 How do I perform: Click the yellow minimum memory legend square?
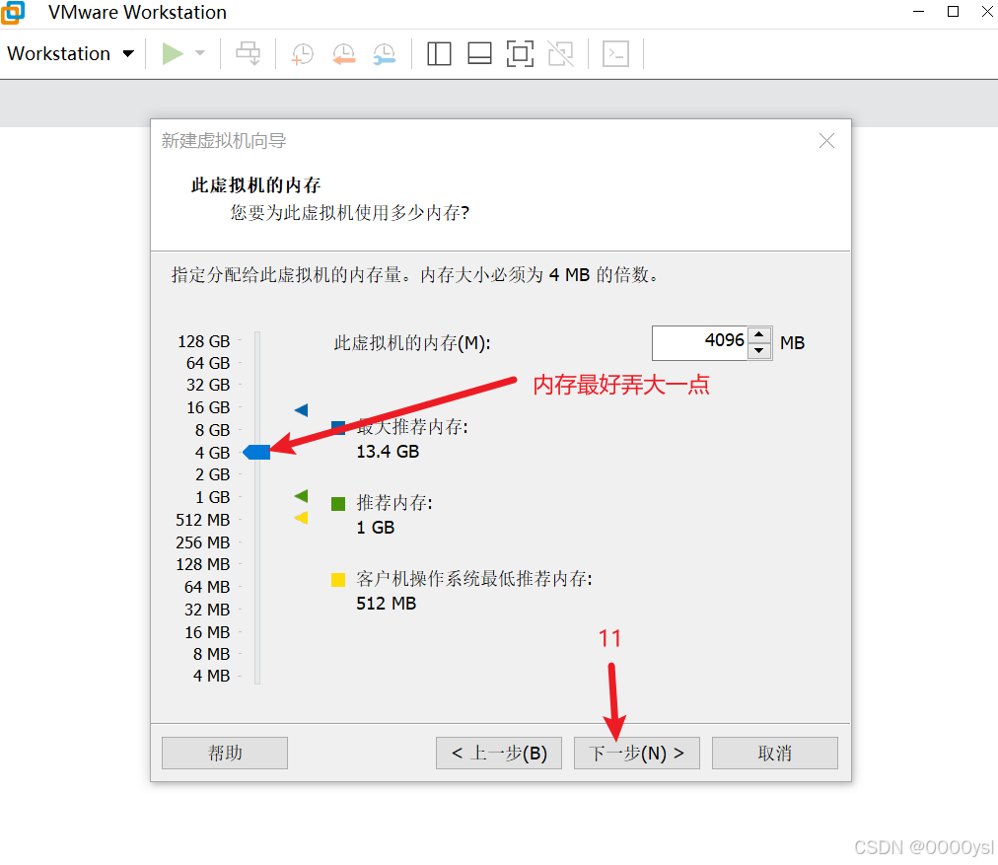point(338,580)
